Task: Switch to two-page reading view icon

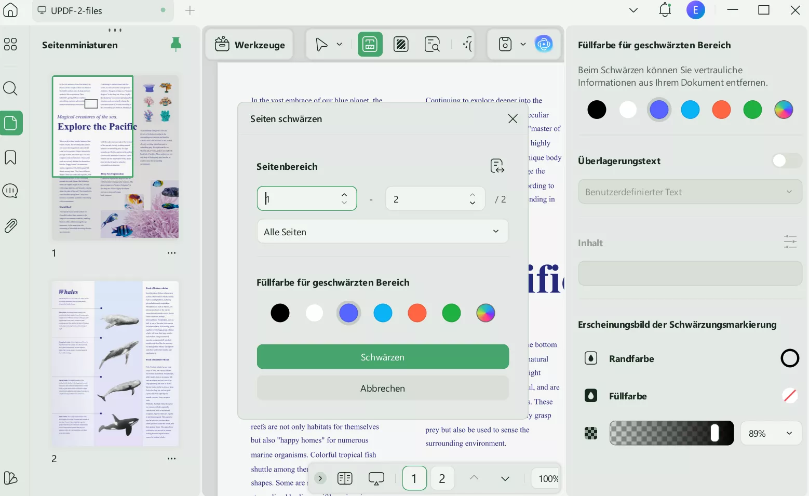Action: 345,478
